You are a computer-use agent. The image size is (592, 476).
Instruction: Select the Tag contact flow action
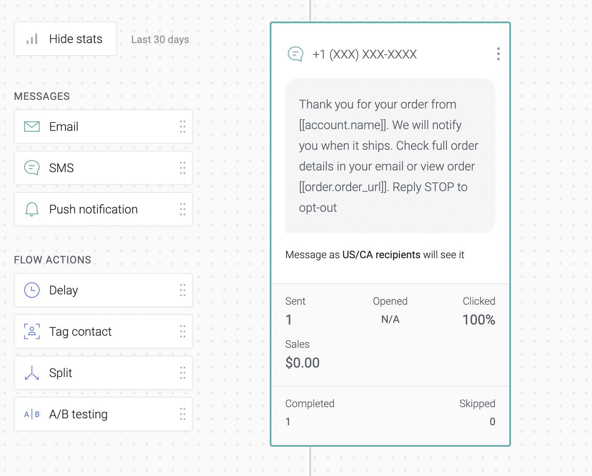click(x=81, y=331)
